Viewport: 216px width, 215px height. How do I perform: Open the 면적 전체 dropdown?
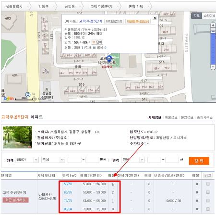(132, 160)
